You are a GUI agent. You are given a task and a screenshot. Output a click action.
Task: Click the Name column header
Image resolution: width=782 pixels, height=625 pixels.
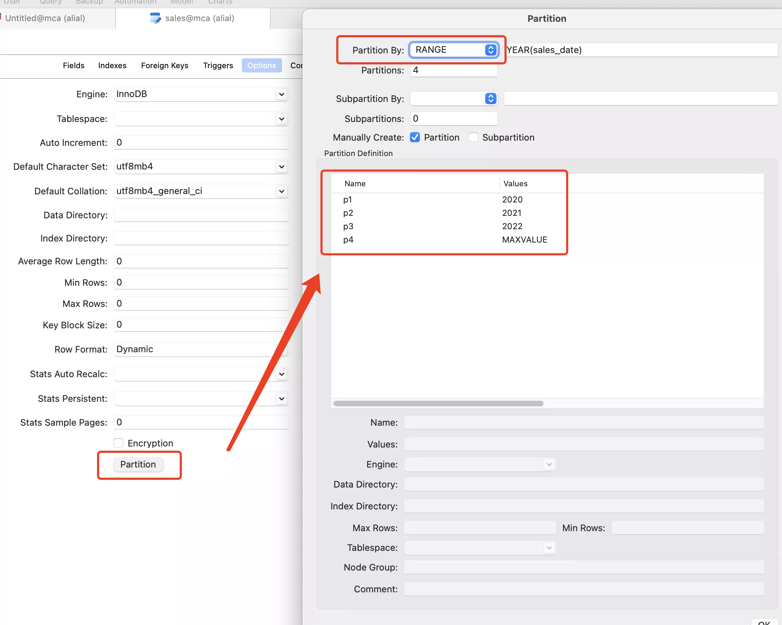[355, 183]
